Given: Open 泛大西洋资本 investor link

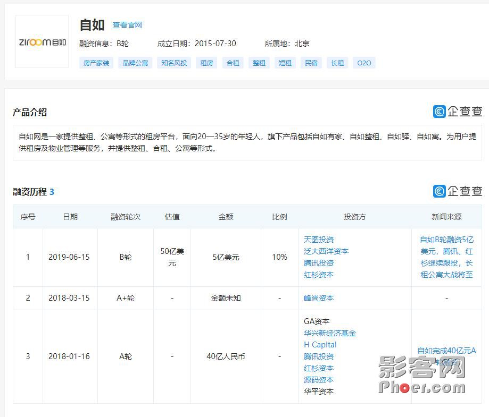Looking at the screenshot, I should pos(326,251).
